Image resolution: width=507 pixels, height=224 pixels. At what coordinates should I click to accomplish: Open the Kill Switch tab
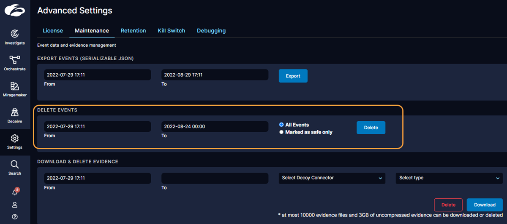tap(171, 31)
